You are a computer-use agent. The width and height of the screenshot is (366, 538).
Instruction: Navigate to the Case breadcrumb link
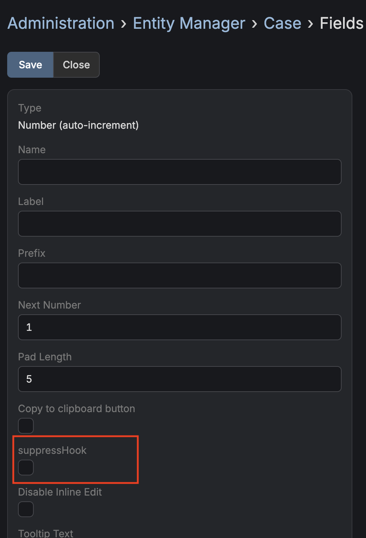[282, 23]
